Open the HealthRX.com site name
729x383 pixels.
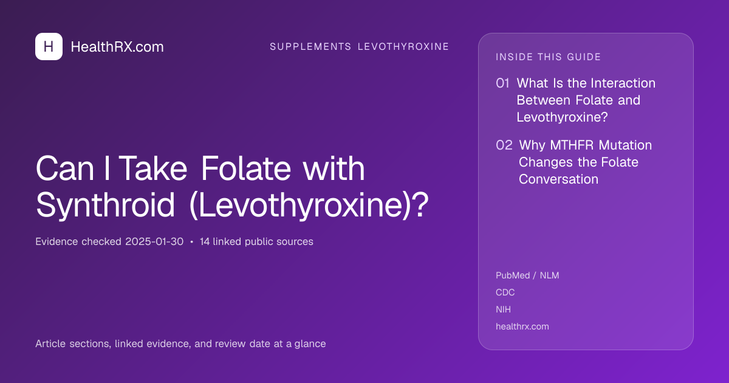[x=117, y=47]
